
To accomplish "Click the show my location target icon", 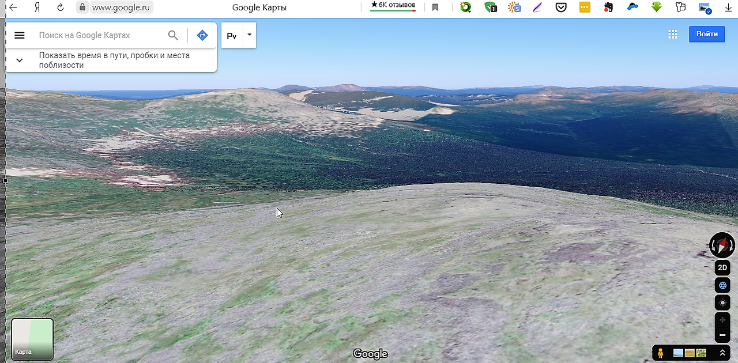I will [x=722, y=302].
